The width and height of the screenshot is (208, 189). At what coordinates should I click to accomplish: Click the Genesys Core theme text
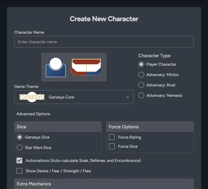point(62,97)
